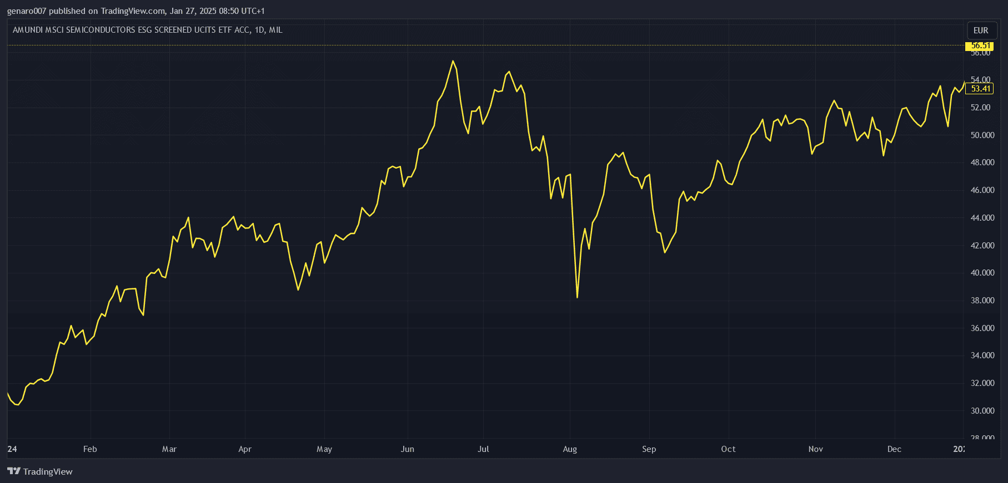1008x483 pixels.
Task: Click the TradingView wordmark text
Action: coord(48,471)
